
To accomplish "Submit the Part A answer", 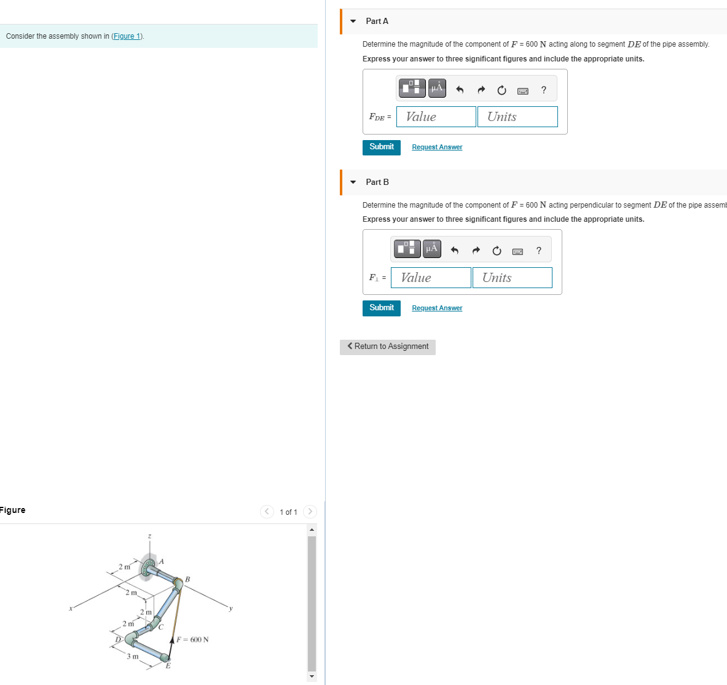I will coord(381,147).
